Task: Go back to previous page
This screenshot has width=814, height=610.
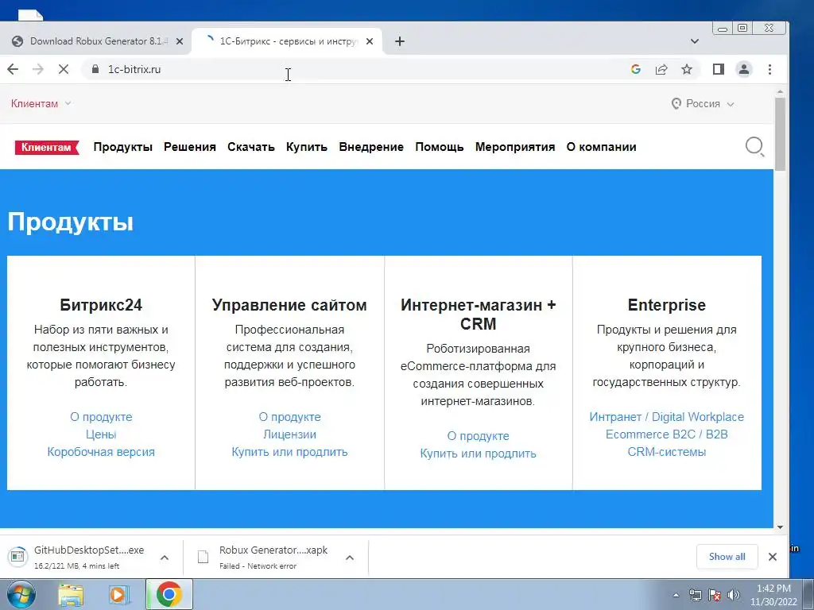Action: click(13, 69)
